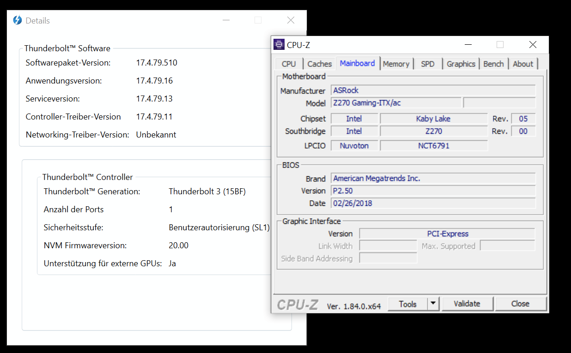
Task: Click Graphic Interface Version PCI-Express field
Action: [447, 234]
